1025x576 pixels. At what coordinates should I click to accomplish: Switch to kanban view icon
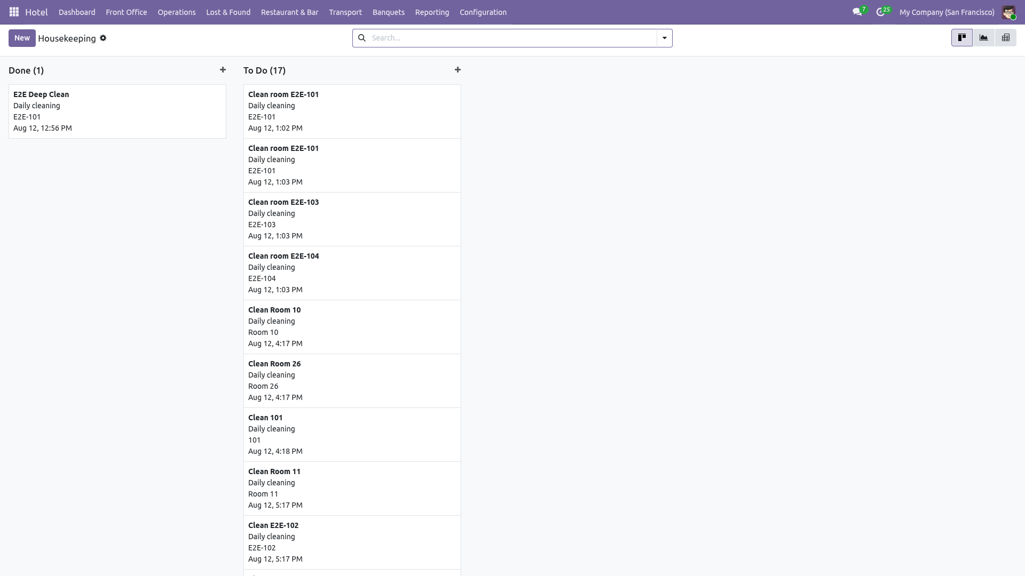pyautogui.click(x=962, y=38)
